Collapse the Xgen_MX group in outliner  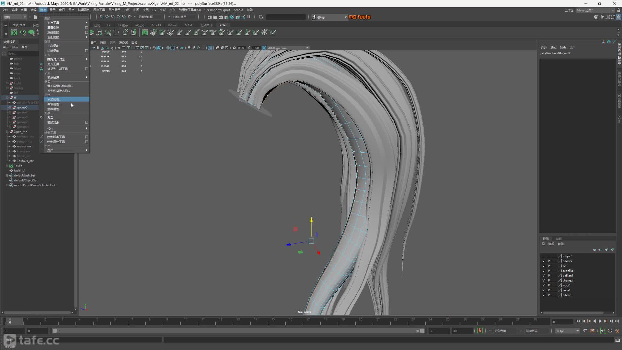click(7, 132)
